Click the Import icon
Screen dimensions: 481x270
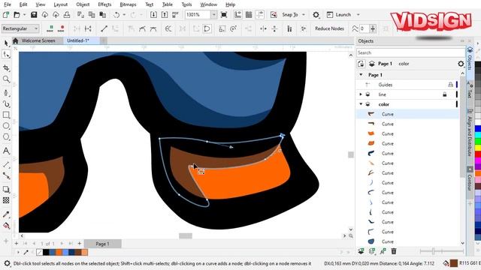(x=153, y=15)
